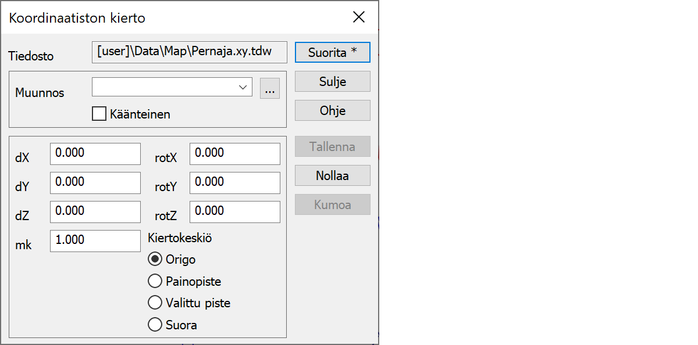Click the rotY value box
Viewport: 698px width, 345px height.
click(x=234, y=183)
